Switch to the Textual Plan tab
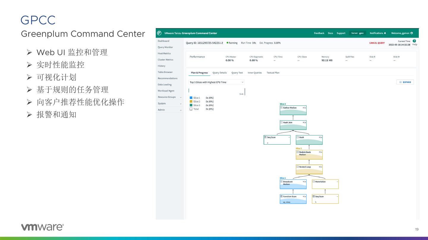 273,73
